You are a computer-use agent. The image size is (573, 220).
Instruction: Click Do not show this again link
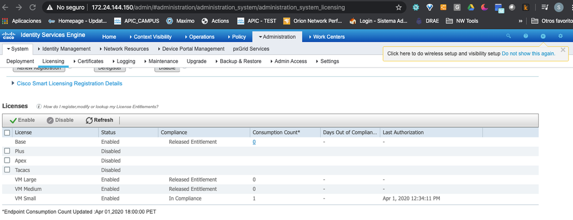click(x=528, y=53)
